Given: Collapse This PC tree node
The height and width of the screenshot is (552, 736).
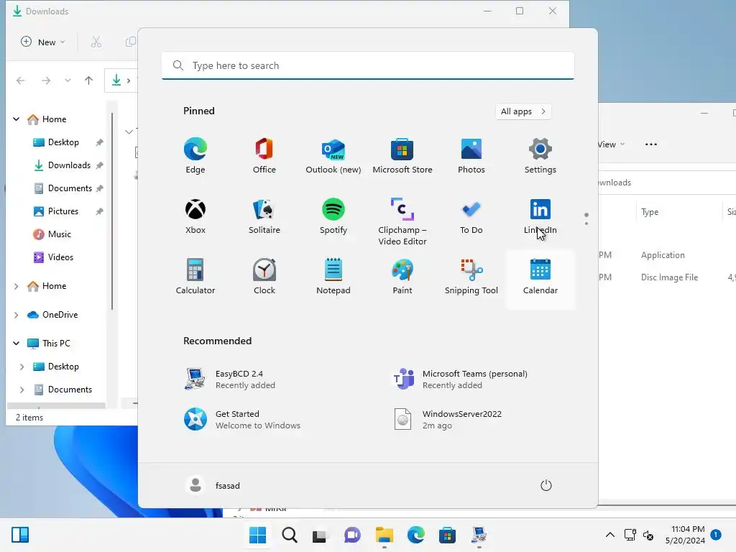Looking at the screenshot, I should pos(16,344).
